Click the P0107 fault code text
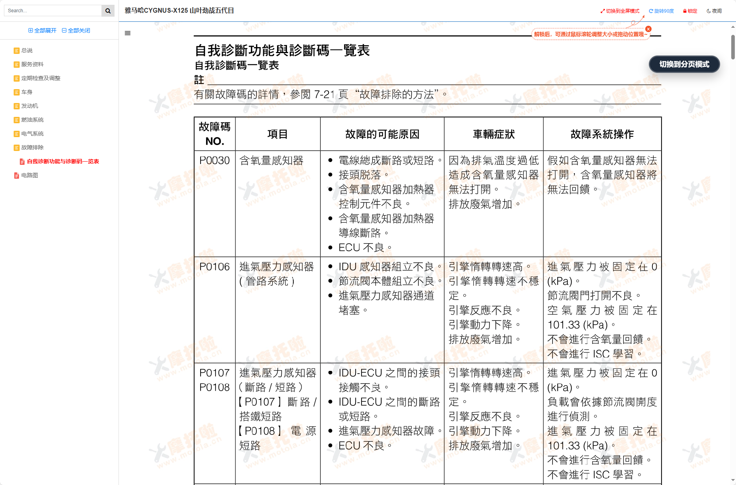Viewport: 736px width, 485px height. tap(214, 373)
